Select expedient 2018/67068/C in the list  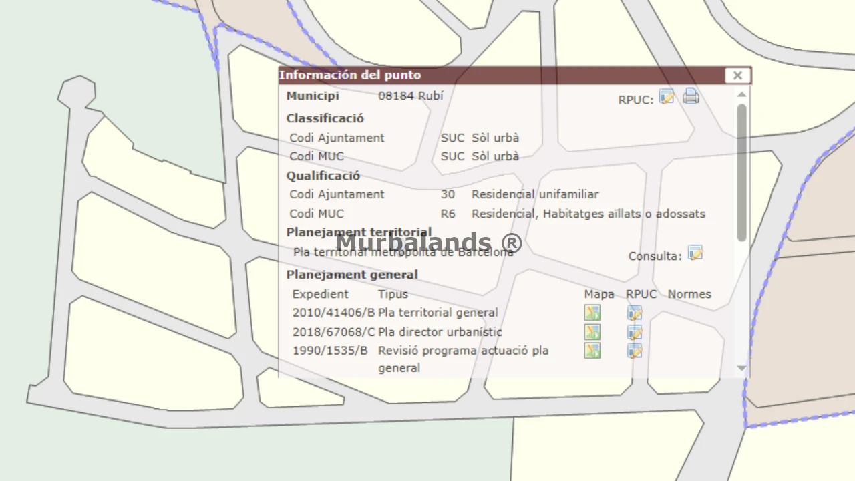coord(333,332)
